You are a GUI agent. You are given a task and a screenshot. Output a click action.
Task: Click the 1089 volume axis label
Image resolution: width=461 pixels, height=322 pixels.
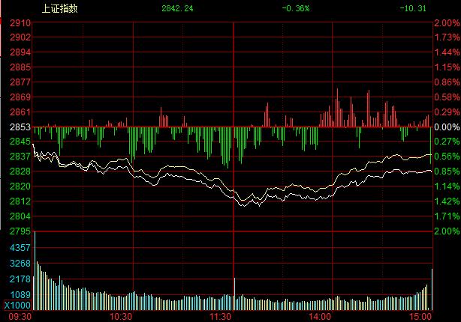pyautogui.click(x=20, y=294)
